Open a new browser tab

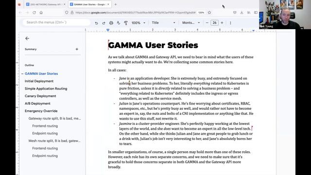point(116,4)
